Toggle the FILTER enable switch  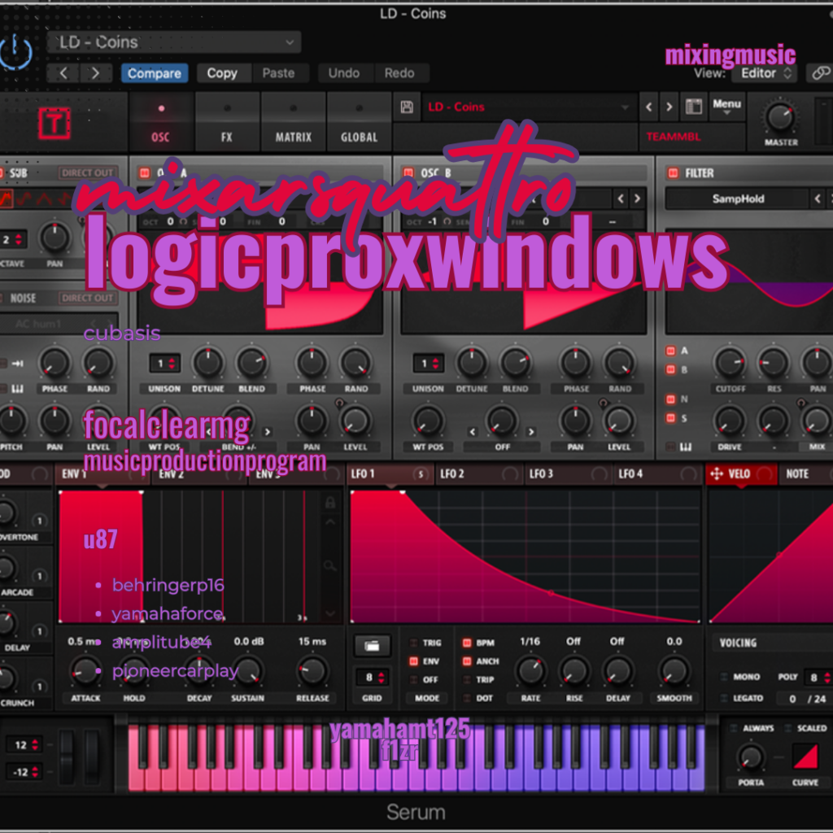pyautogui.click(x=673, y=172)
